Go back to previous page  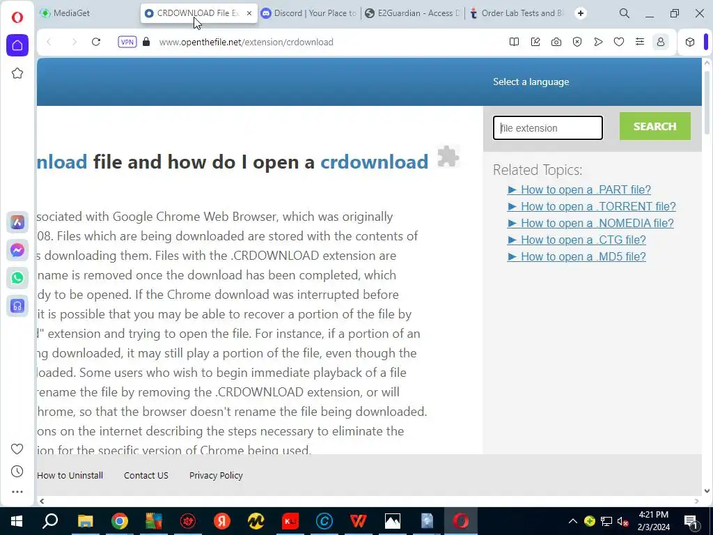click(49, 42)
